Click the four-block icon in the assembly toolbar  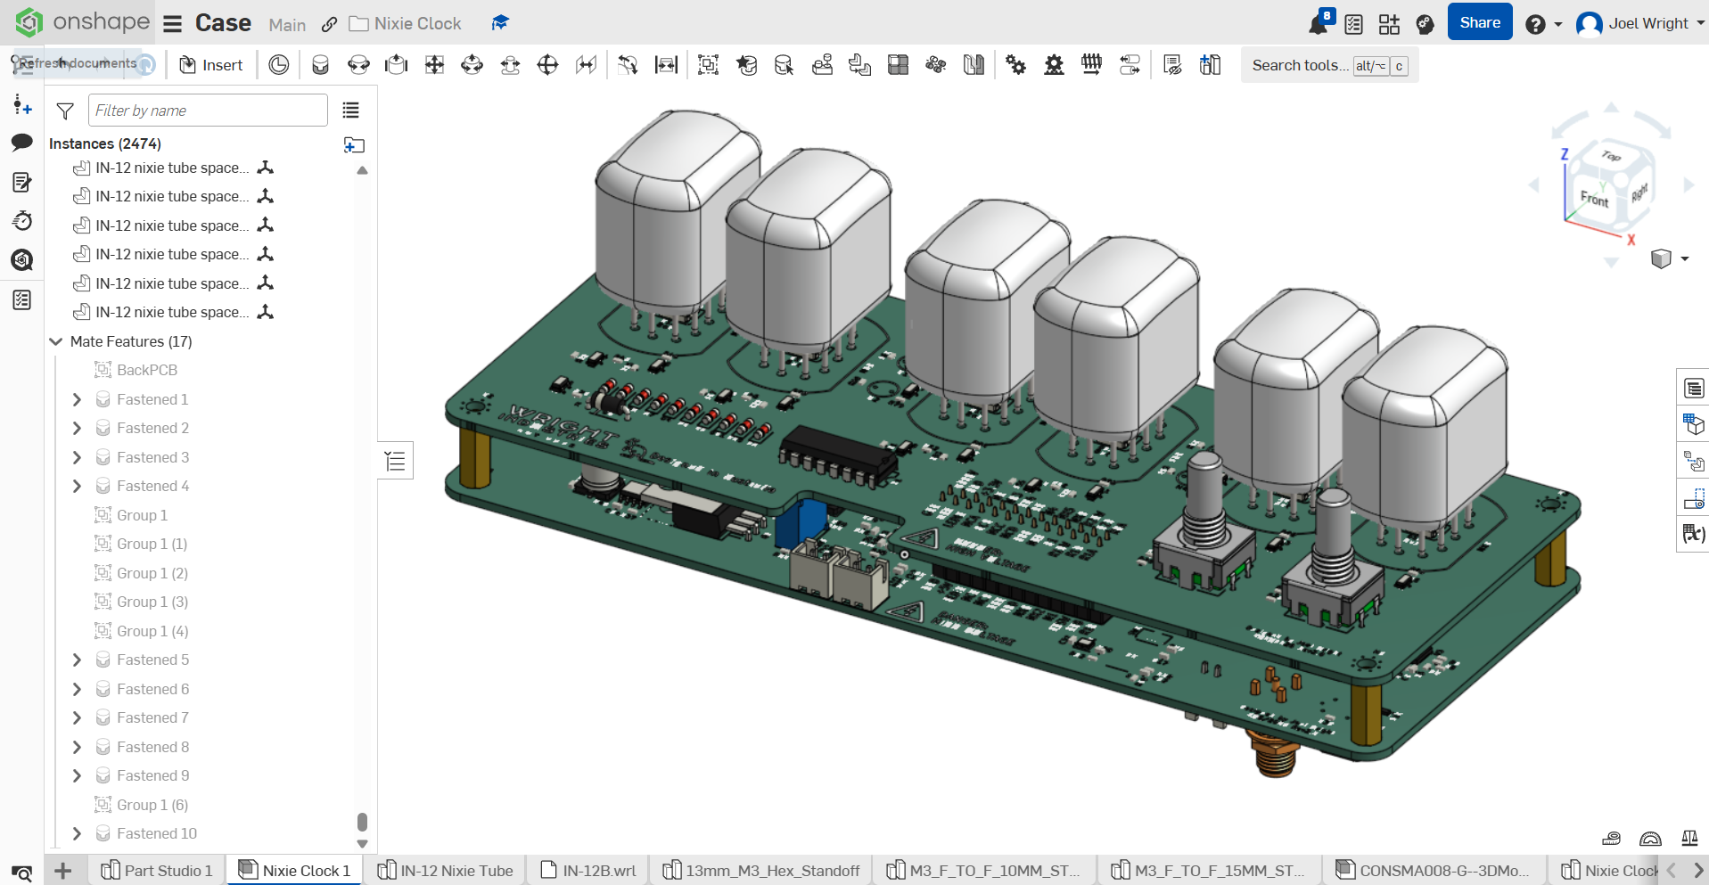[x=898, y=65]
